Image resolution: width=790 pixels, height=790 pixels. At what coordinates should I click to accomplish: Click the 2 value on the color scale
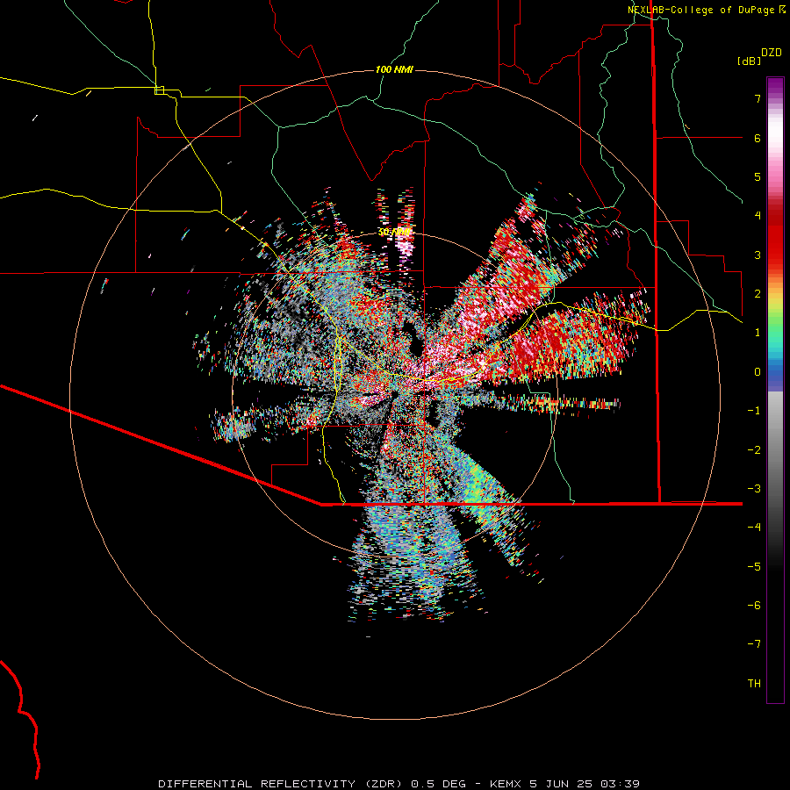coord(758,294)
